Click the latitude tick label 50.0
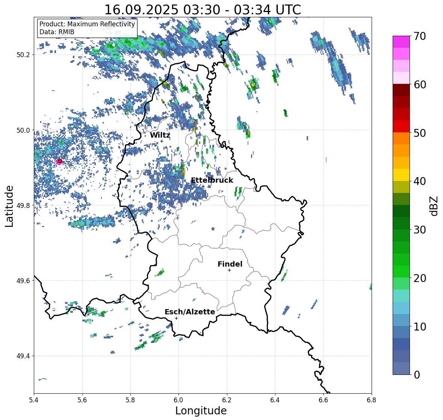The image size is (443, 420). pyautogui.click(x=23, y=130)
